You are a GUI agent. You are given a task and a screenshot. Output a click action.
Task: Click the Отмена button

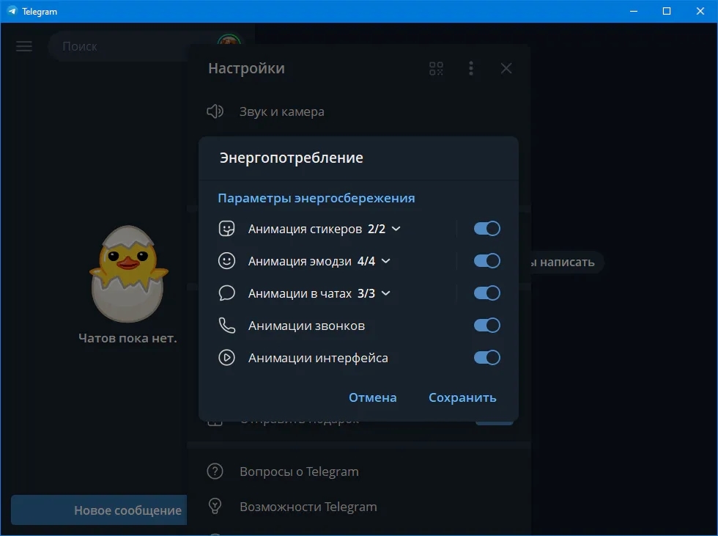coord(373,397)
